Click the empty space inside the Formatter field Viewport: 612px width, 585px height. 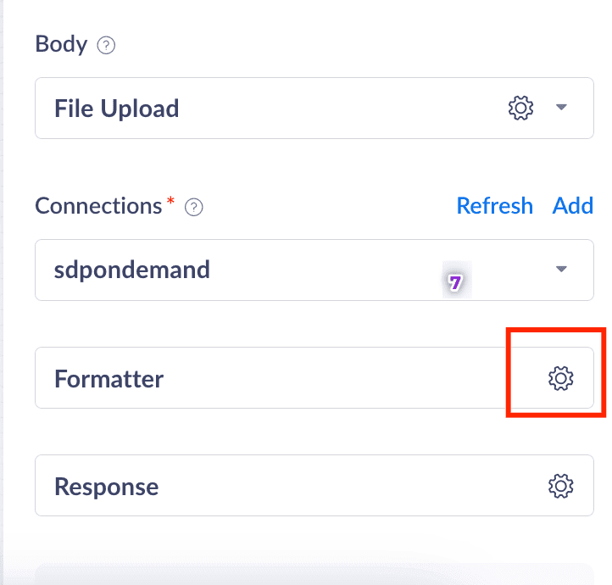339,378
